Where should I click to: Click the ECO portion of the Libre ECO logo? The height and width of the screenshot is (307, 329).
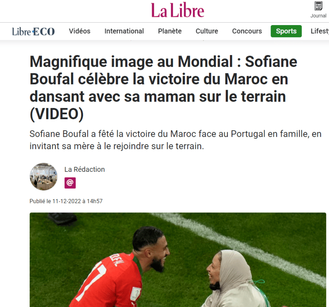pyautogui.click(x=44, y=32)
